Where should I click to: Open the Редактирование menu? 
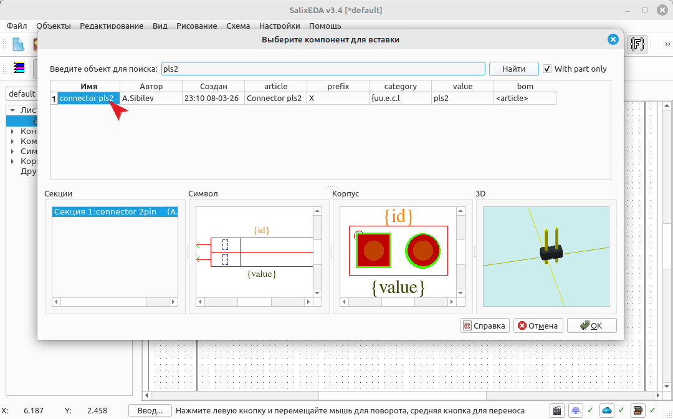[112, 26]
